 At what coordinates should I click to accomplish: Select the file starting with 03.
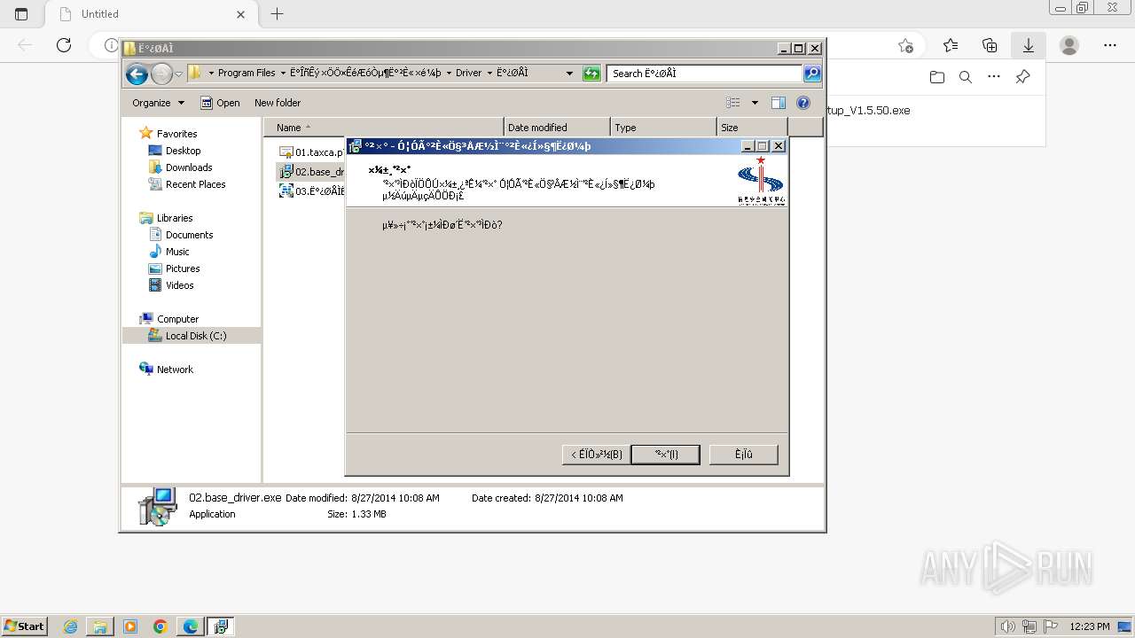pos(311,191)
